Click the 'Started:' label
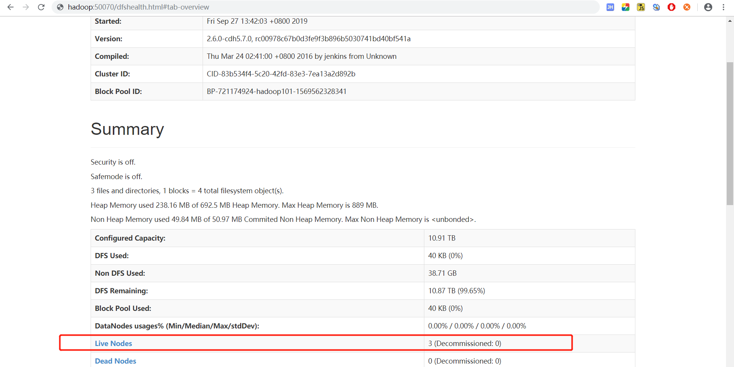 tap(108, 21)
